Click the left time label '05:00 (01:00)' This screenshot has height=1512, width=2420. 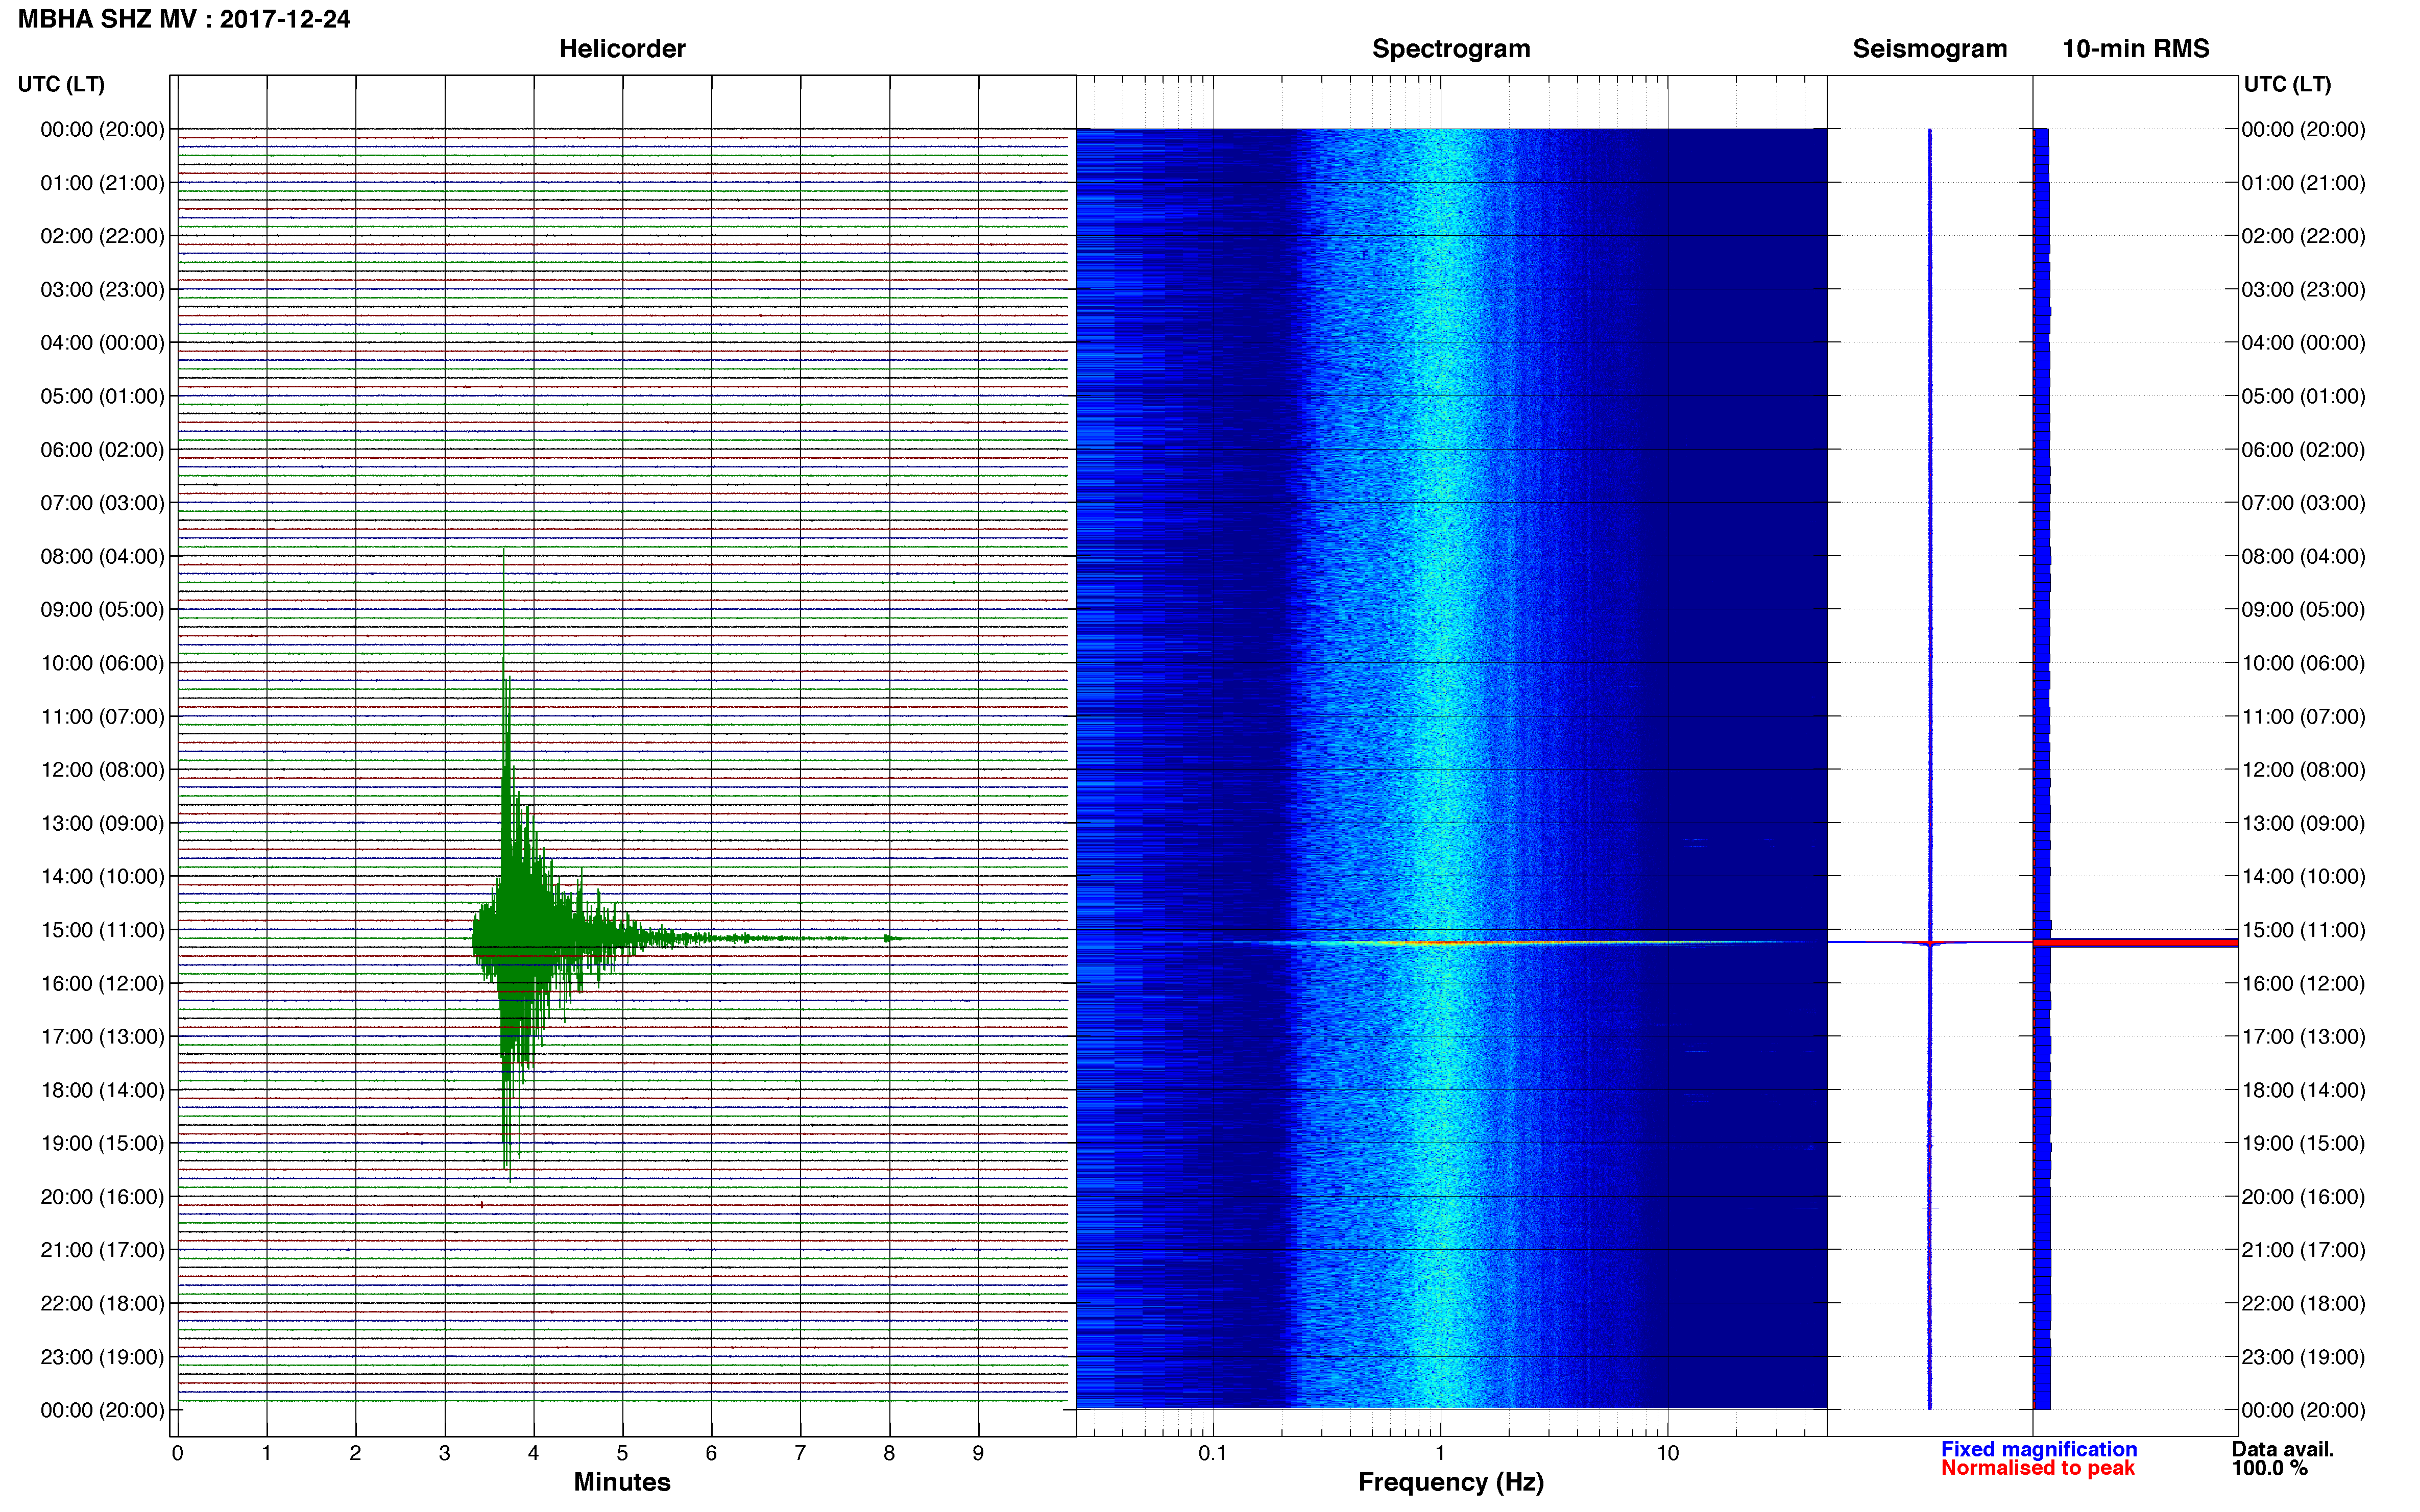102,396
